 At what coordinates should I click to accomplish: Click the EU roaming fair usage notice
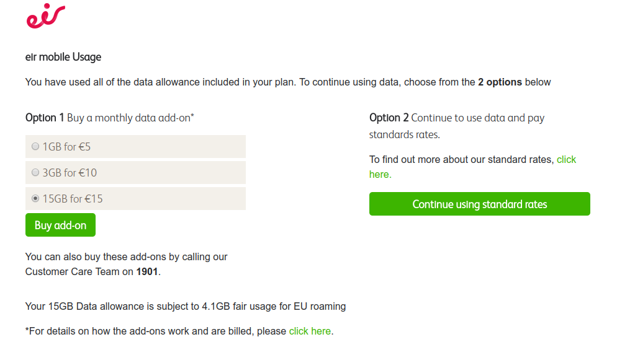pos(186,306)
